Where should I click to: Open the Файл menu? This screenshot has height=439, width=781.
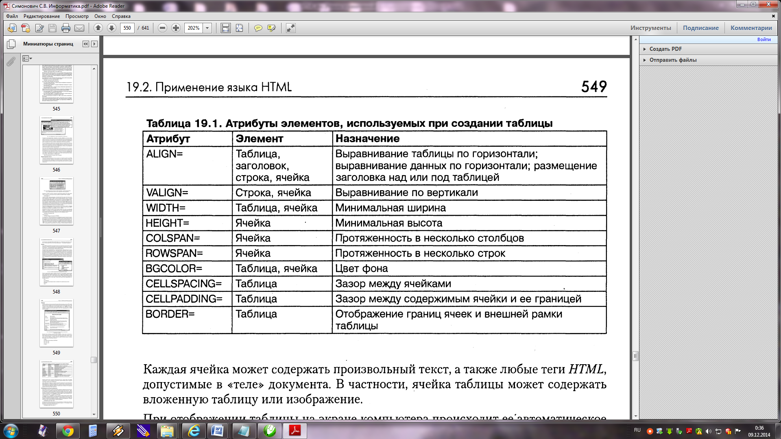pos(12,16)
